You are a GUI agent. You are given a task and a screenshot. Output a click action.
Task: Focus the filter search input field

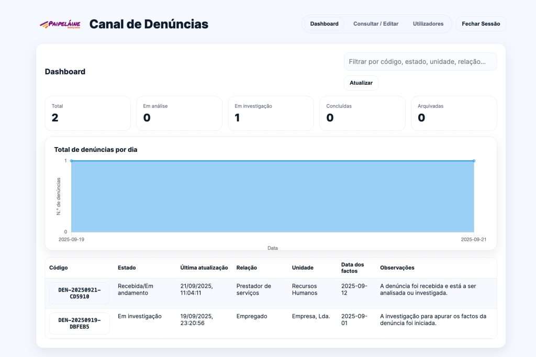click(x=420, y=62)
